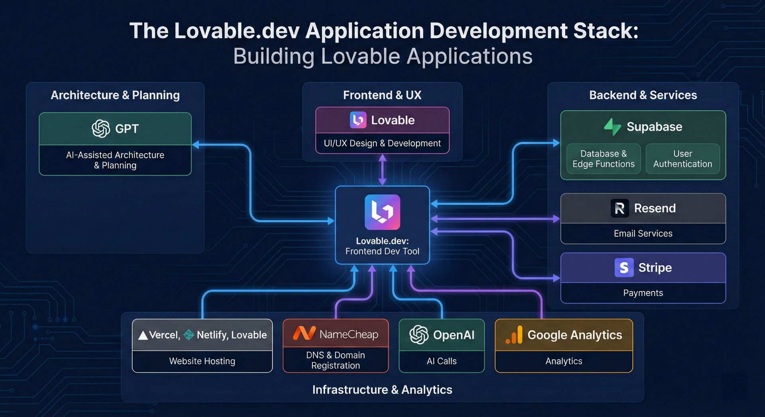The image size is (765, 417).
Task: Click the green Supabase lightning icon
Action: 612,127
